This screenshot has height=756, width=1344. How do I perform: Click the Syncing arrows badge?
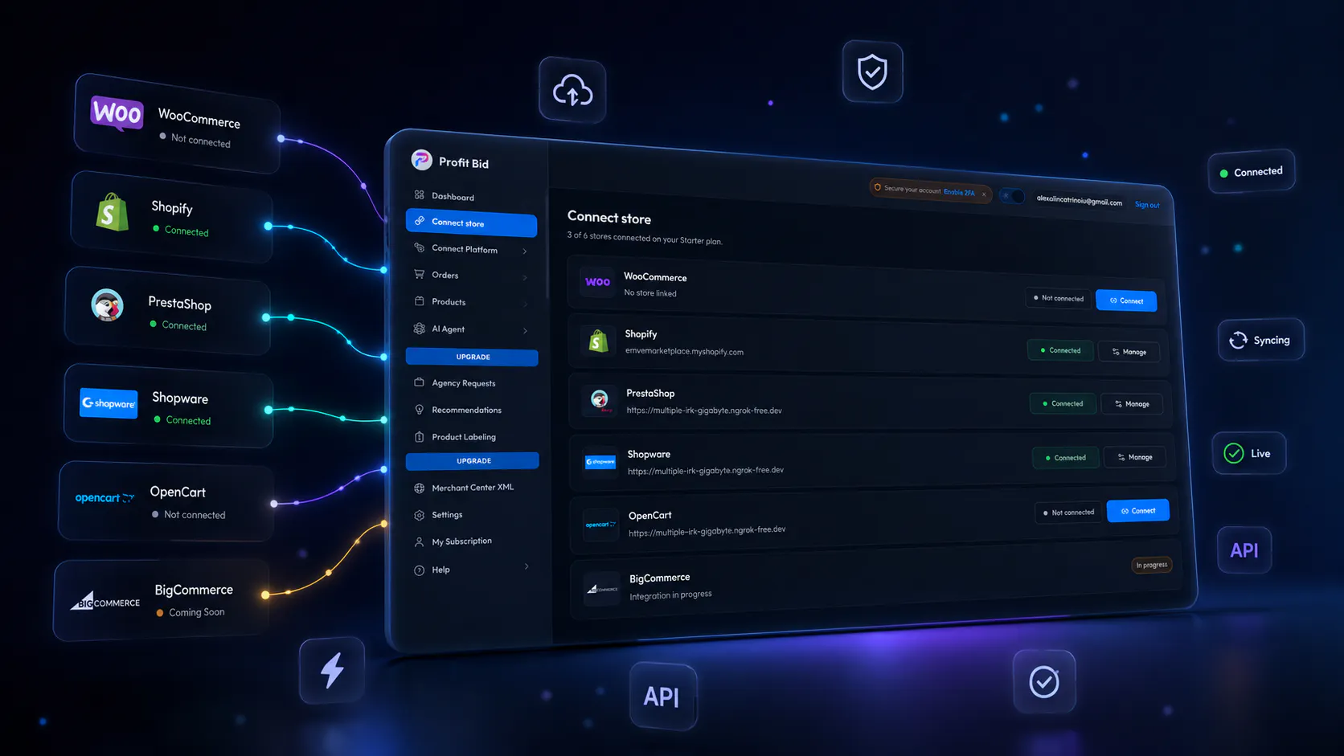pos(1260,340)
